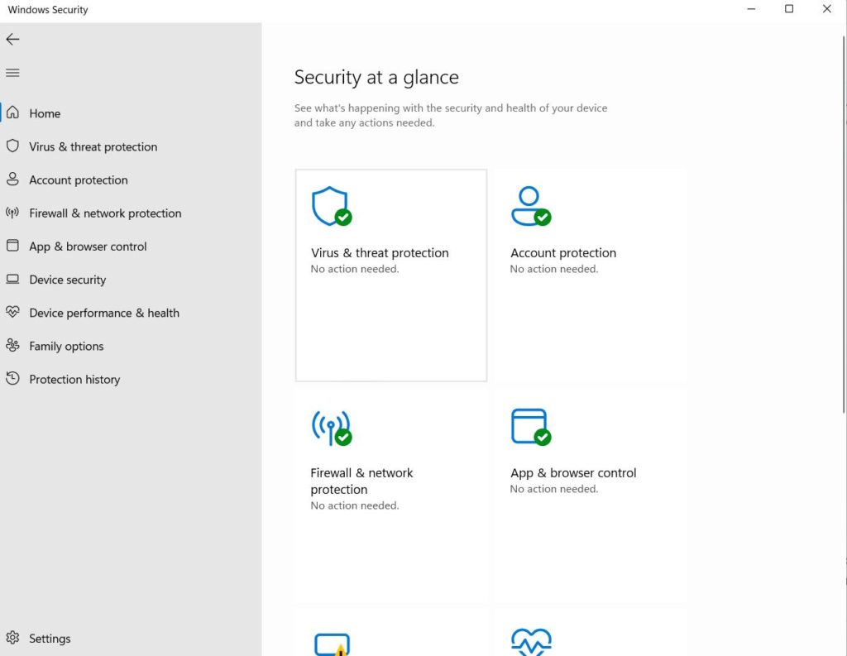Click the large person icon in Account protection card

tap(531, 206)
